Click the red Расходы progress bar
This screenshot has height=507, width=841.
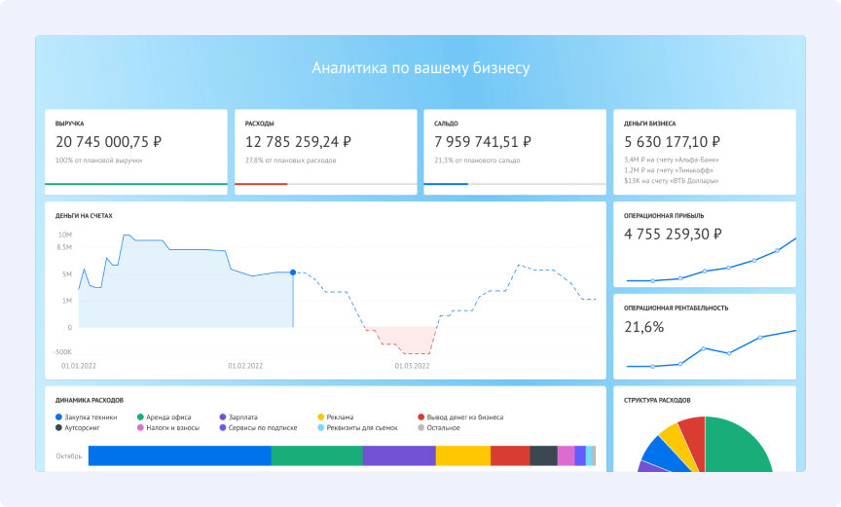pos(261,184)
